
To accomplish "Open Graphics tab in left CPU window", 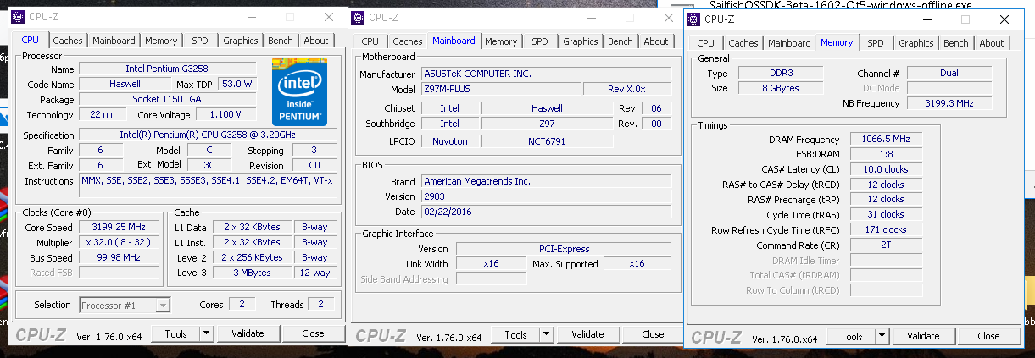I will pyautogui.click(x=241, y=41).
